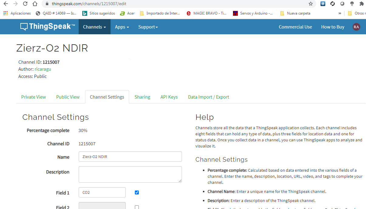Bookmark this page with the star icon
This screenshot has width=366, height=209.
pyautogui.click(x=310, y=4)
